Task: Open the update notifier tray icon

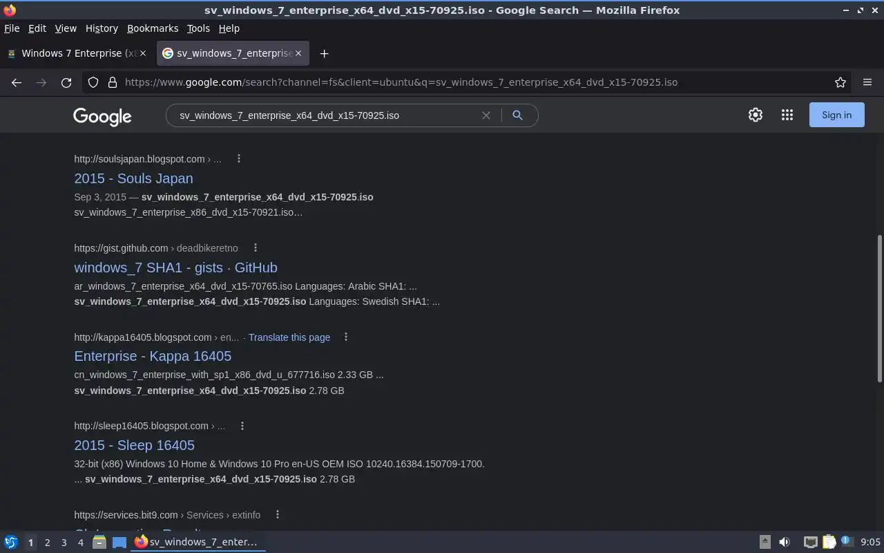Action: (x=847, y=542)
